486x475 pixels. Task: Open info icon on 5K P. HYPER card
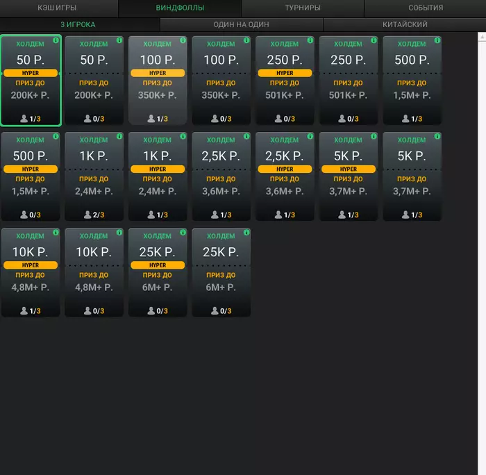point(374,136)
